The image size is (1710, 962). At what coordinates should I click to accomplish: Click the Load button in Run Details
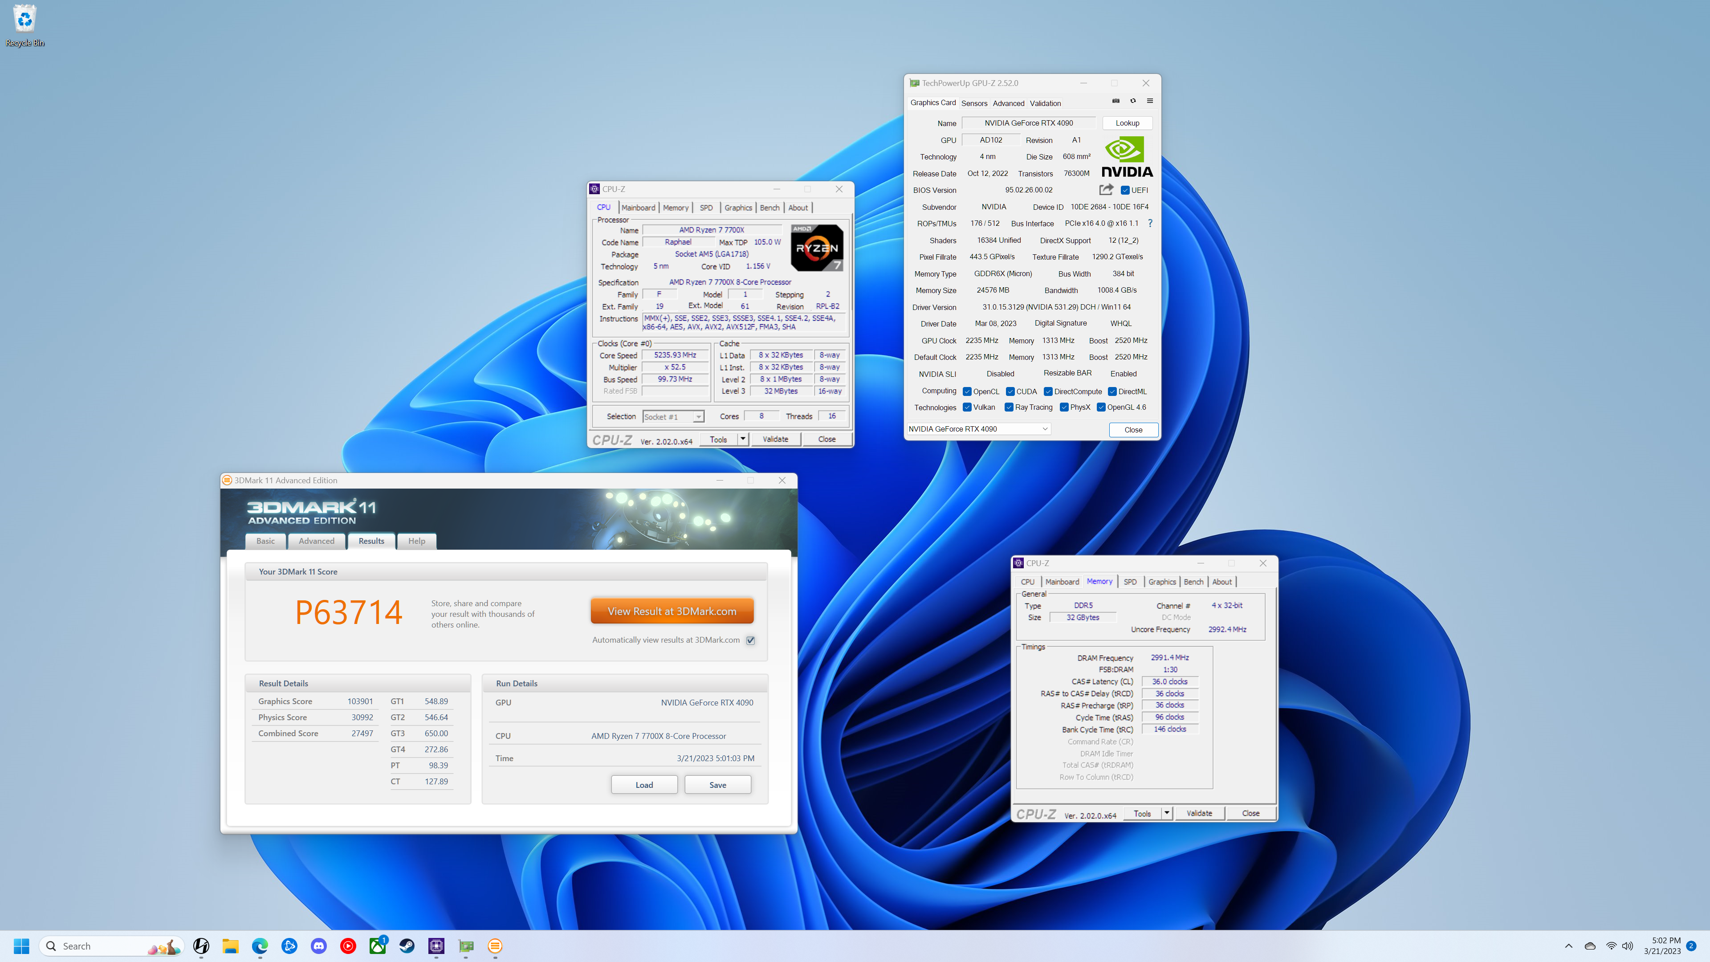pyautogui.click(x=644, y=785)
